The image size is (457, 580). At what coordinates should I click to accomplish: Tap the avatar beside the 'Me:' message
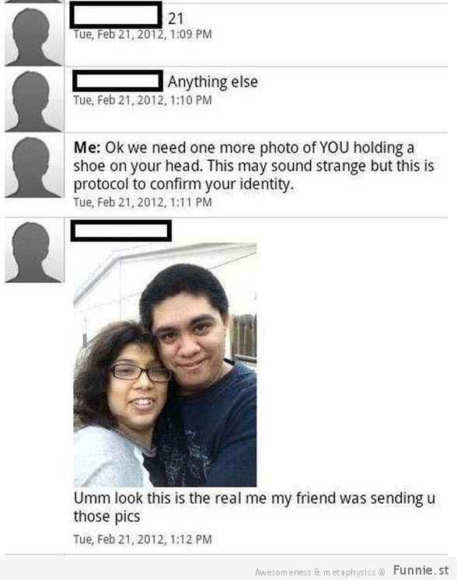(x=34, y=166)
